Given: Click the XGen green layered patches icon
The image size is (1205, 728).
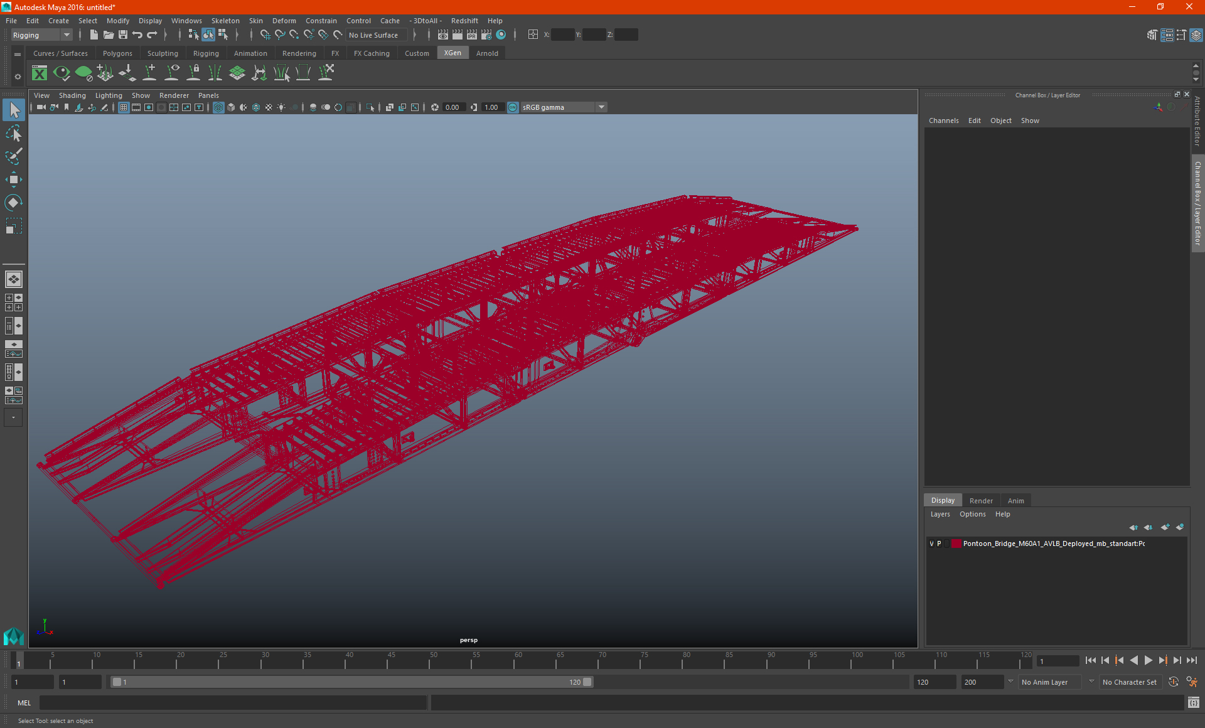Looking at the screenshot, I should (x=237, y=73).
